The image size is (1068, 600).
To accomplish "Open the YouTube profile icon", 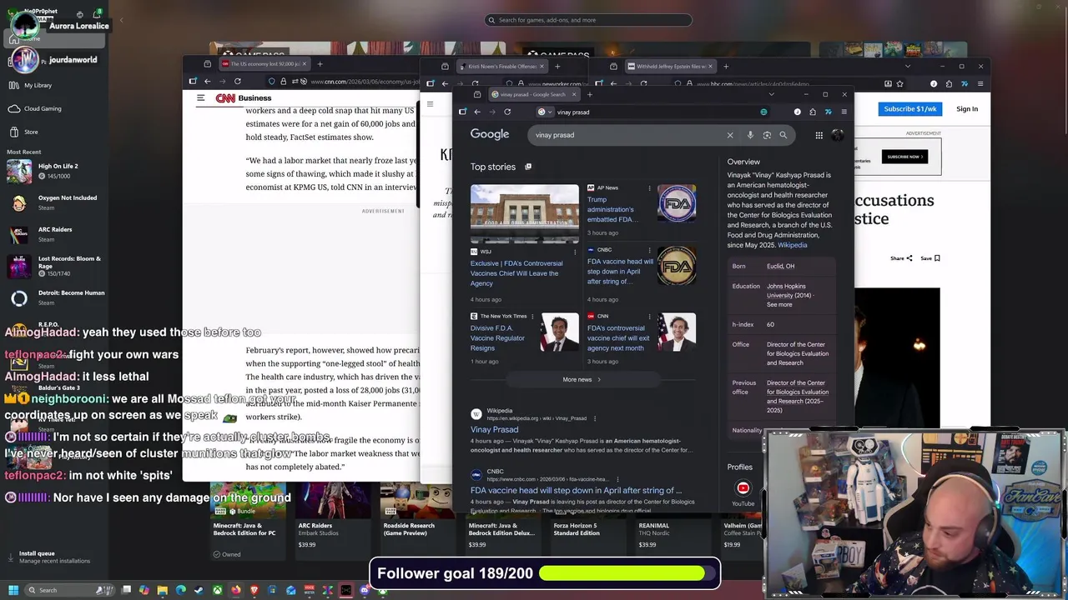I will [x=743, y=488].
